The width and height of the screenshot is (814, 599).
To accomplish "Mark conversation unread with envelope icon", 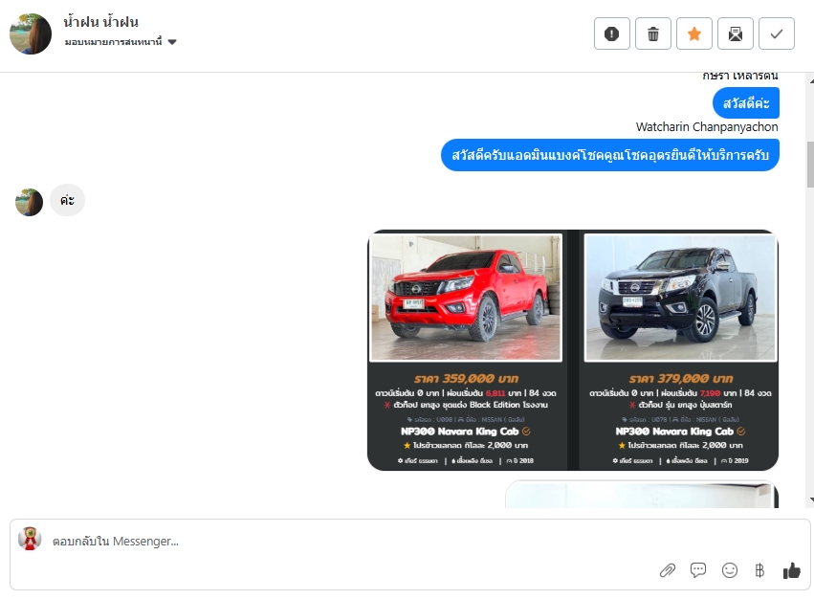I will (x=736, y=33).
